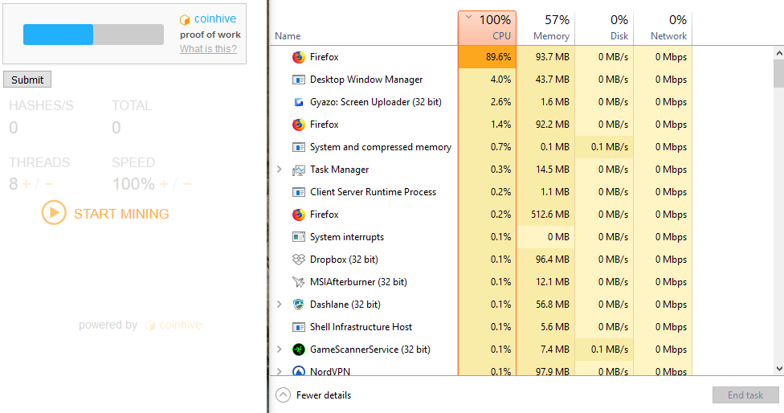Click the Firefox icon at 89.6% CPU
Screen dimensions: 784x413
299,57
